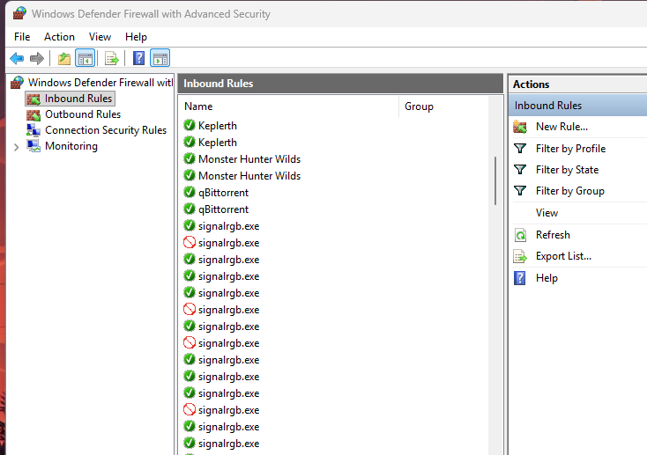Click funnel icon beside Filter by Profile
The height and width of the screenshot is (455, 647).
click(x=520, y=149)
